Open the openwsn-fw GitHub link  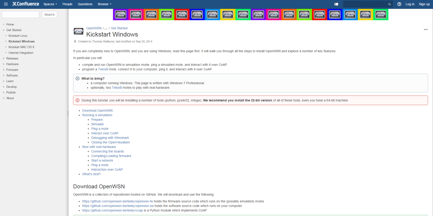(118, 201)
